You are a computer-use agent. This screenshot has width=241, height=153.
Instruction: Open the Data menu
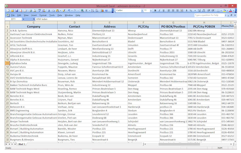(x=60, y=15)
